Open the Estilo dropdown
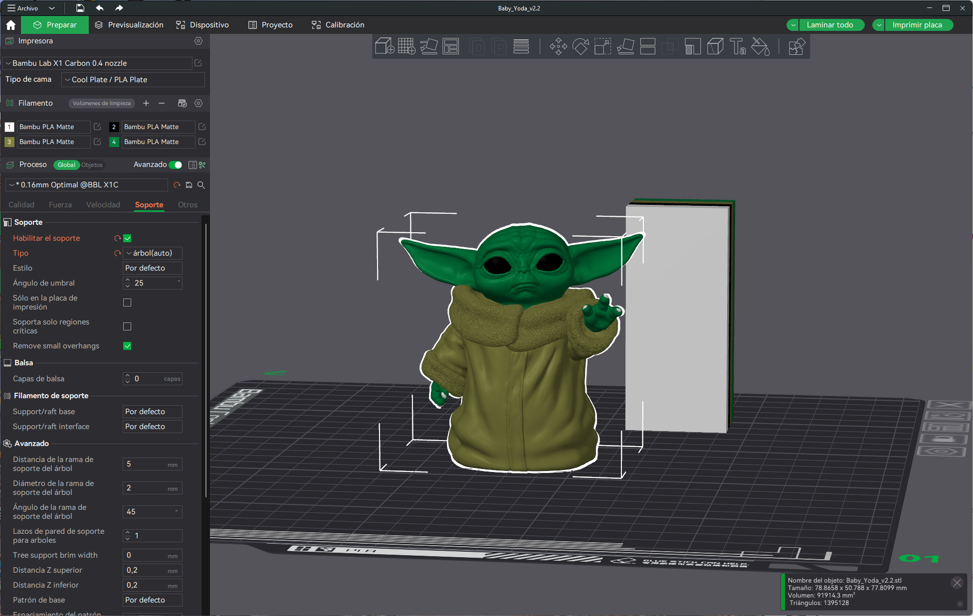973x616 pixels. point(153,268)
